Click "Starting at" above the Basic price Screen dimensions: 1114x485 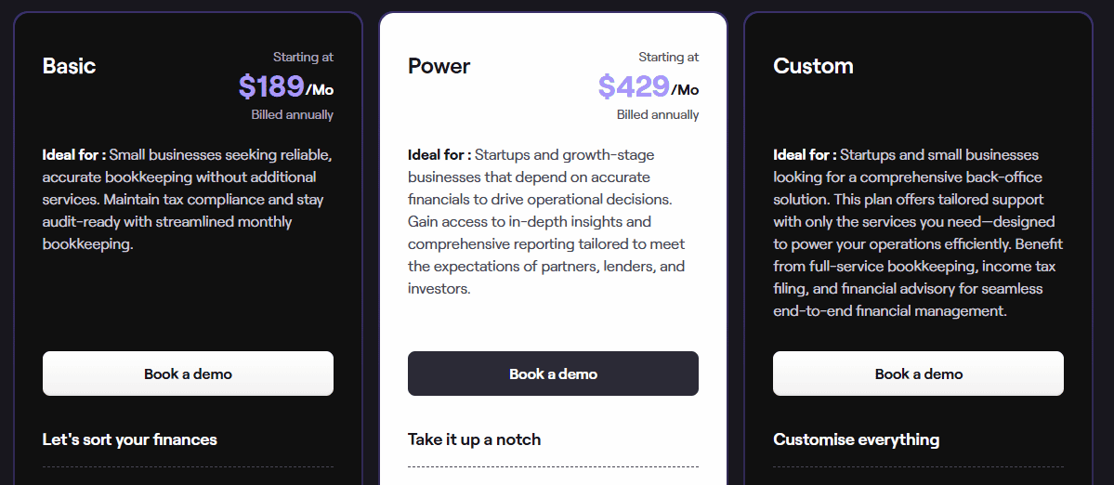click(x=303, y=57)
